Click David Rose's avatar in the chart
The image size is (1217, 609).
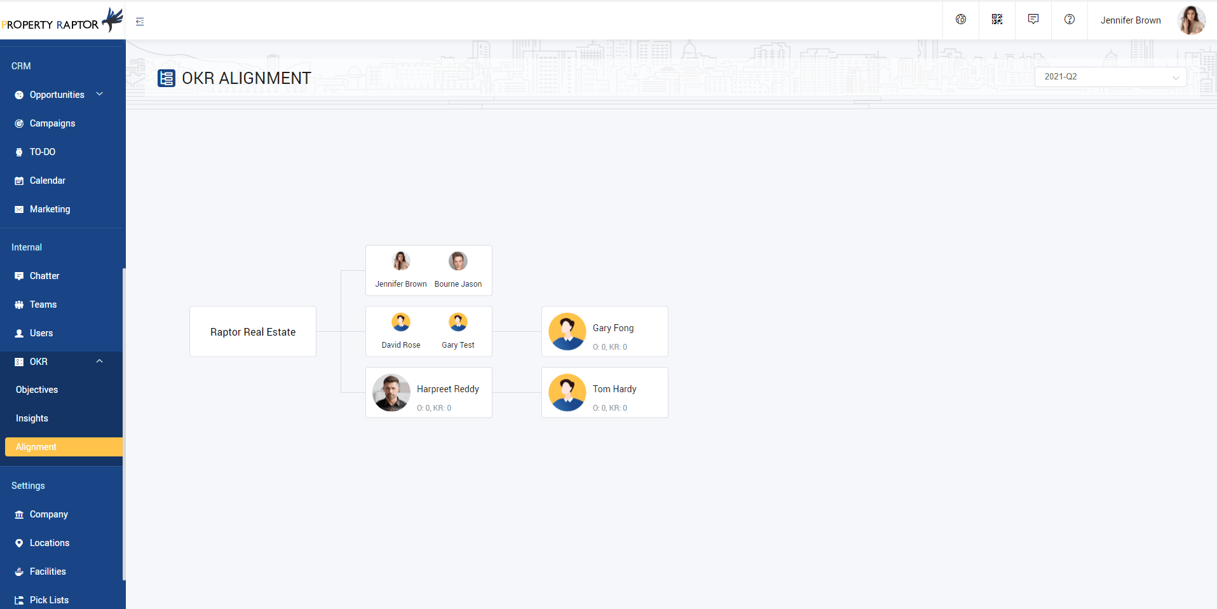(401, 322)
